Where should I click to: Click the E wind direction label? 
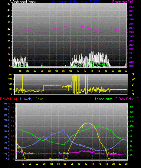click(133, 89)
